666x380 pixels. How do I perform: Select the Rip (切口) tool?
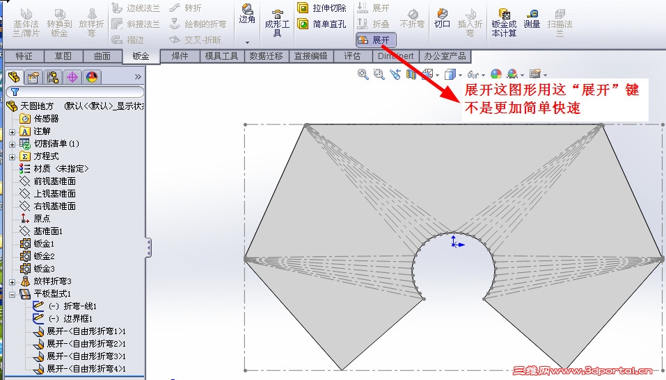pyautogui.click(x=442, y=18)
